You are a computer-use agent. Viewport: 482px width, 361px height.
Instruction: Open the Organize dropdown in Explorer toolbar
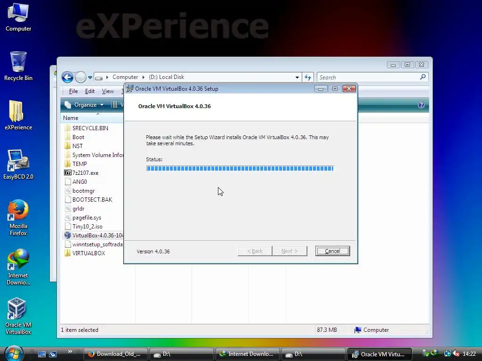84,105
